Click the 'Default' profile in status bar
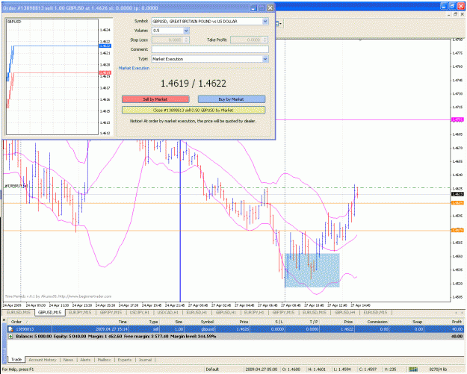Image resolution: width=467 pixels, height=374 pixels. pyautogui.click(x=212, y=370)
